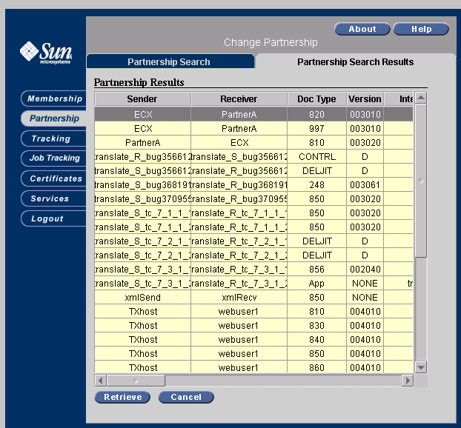This screenshot has width=461, height=428.
Task: Select the Partnership Search Results tab
Action: pos(356,61)
